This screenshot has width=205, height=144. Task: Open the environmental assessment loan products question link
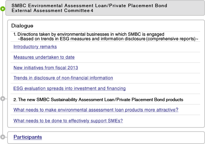point(96,110)
